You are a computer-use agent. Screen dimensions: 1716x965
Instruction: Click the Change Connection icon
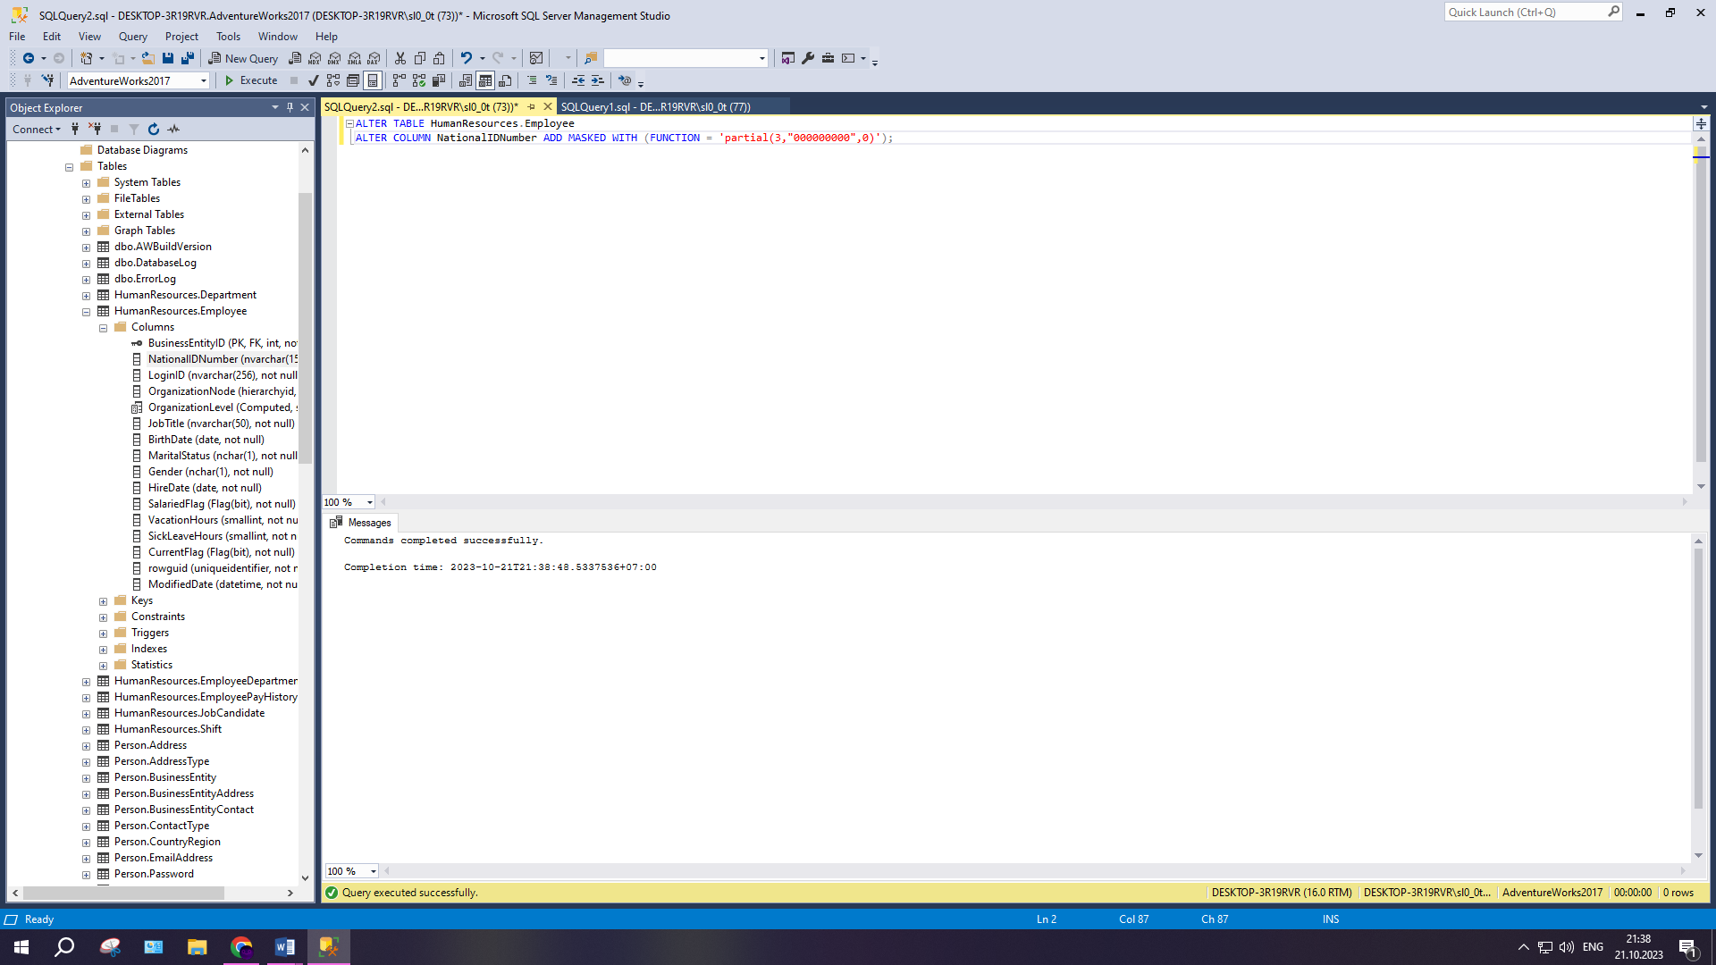tap(47, 80)
